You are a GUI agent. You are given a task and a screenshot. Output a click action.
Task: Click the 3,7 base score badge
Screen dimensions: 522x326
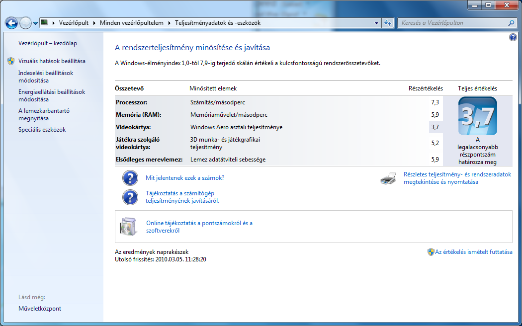click(478, 116)
